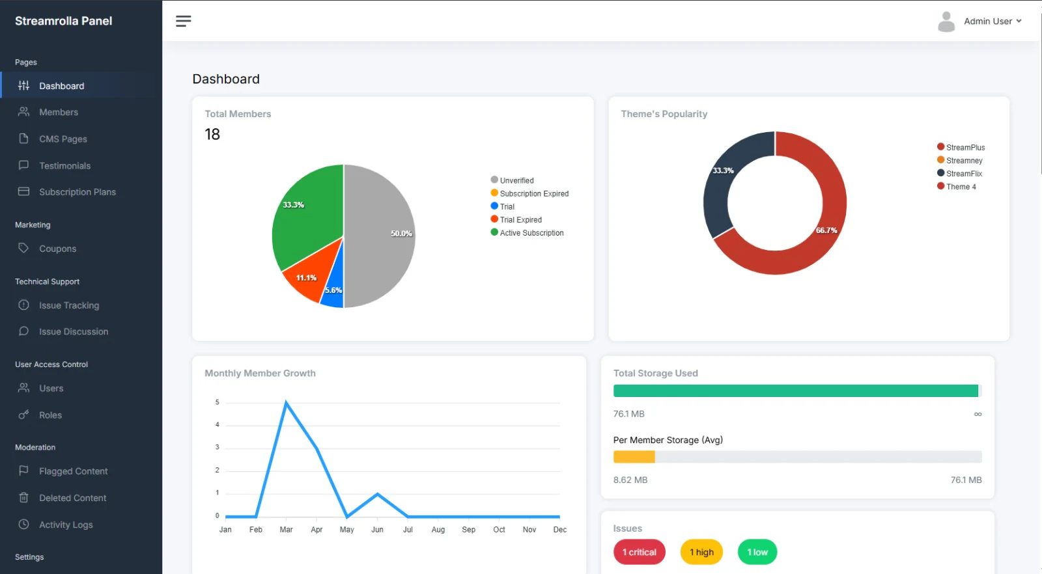Toggle the Trial Expired legend entry
This screenshot has height=574, width=1042.
(516, 219)
